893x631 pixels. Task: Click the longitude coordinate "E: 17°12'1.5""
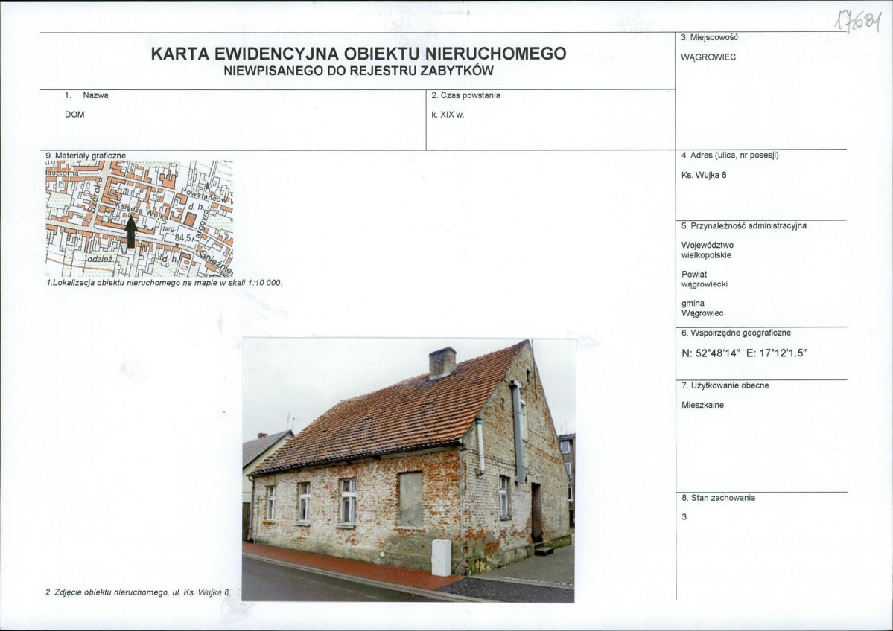777,353
